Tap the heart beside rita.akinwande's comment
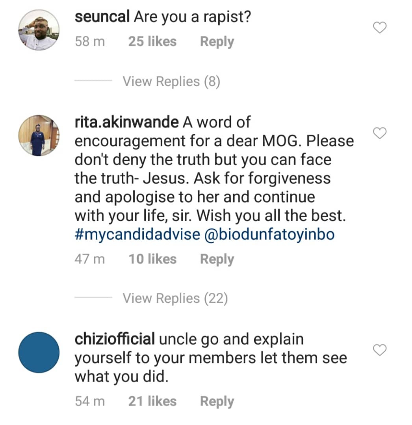Viewport: 412px width, 425px height. point(380,134)
